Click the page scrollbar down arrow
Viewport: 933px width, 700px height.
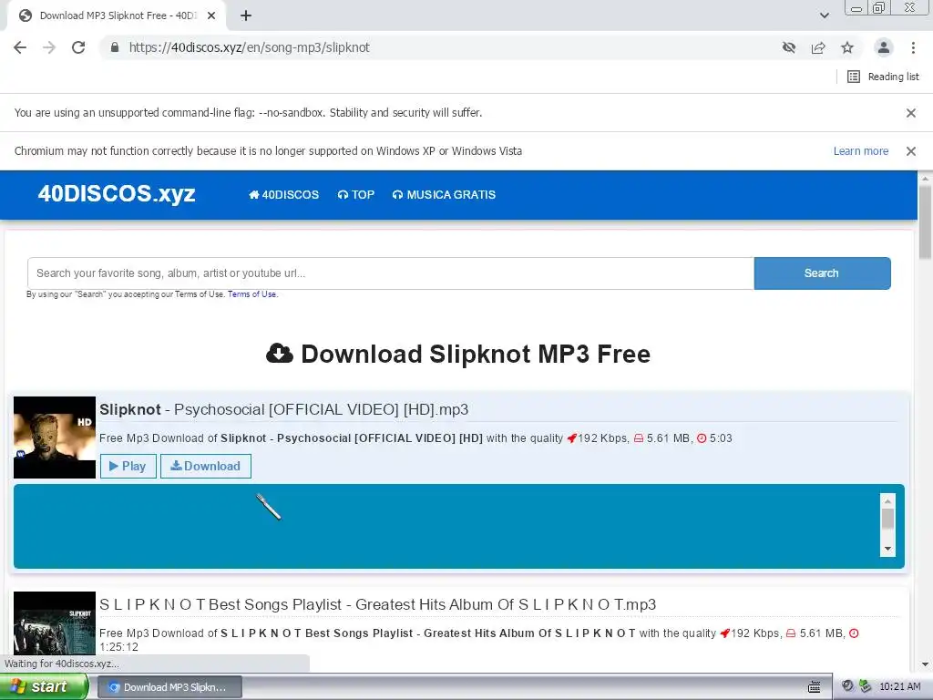coord(925,664)
